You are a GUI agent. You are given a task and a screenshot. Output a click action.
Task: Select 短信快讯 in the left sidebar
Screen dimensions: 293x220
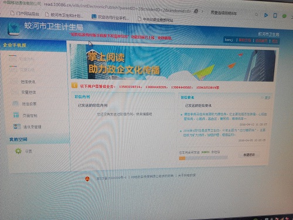28,82
